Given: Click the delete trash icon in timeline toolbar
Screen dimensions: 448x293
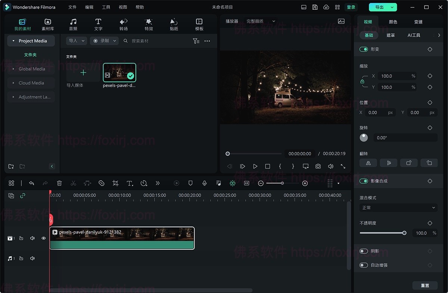Looking at the screenshot, I should 59,183.
